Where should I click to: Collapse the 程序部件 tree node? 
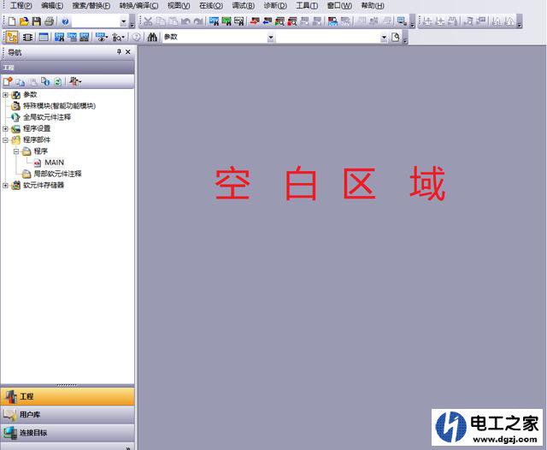click(5, 139)
